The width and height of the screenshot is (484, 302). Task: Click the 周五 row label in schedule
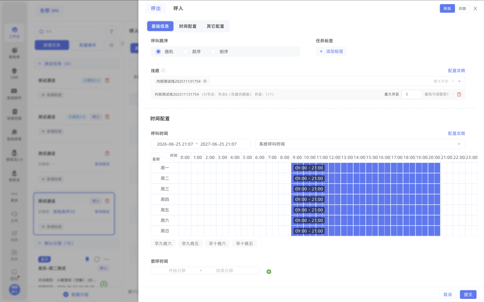pyautogui.click(x=165, y=210)
